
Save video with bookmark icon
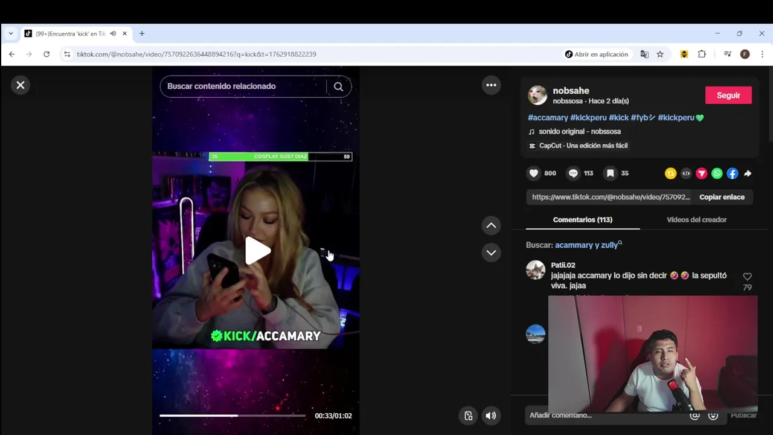tap(611, 173)
